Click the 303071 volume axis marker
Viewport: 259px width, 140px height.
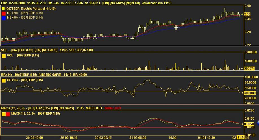249,68
